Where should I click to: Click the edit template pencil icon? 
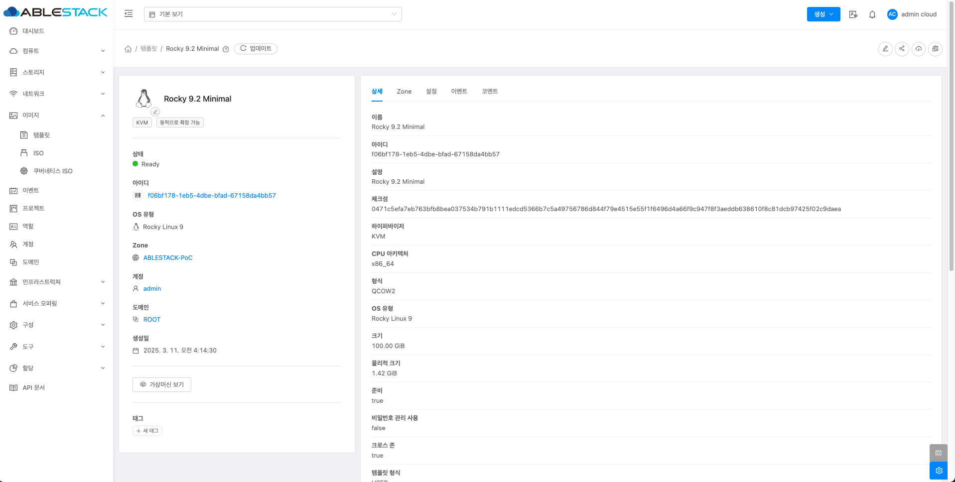point(885,49)
